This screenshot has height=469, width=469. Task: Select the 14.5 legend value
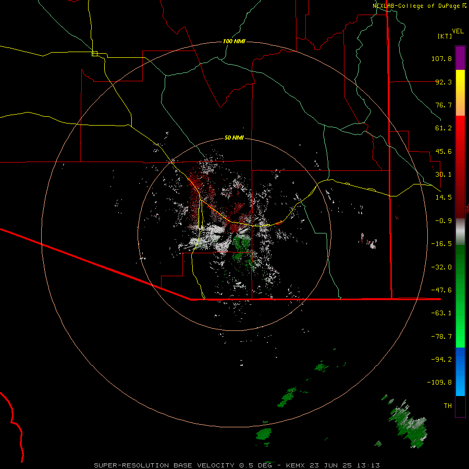click(443, 198)
